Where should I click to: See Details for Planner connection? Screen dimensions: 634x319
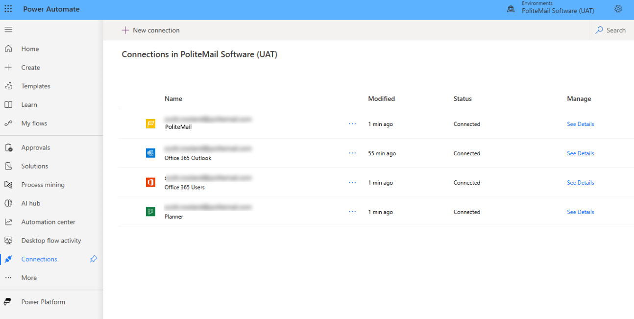(x=581, y=212)
